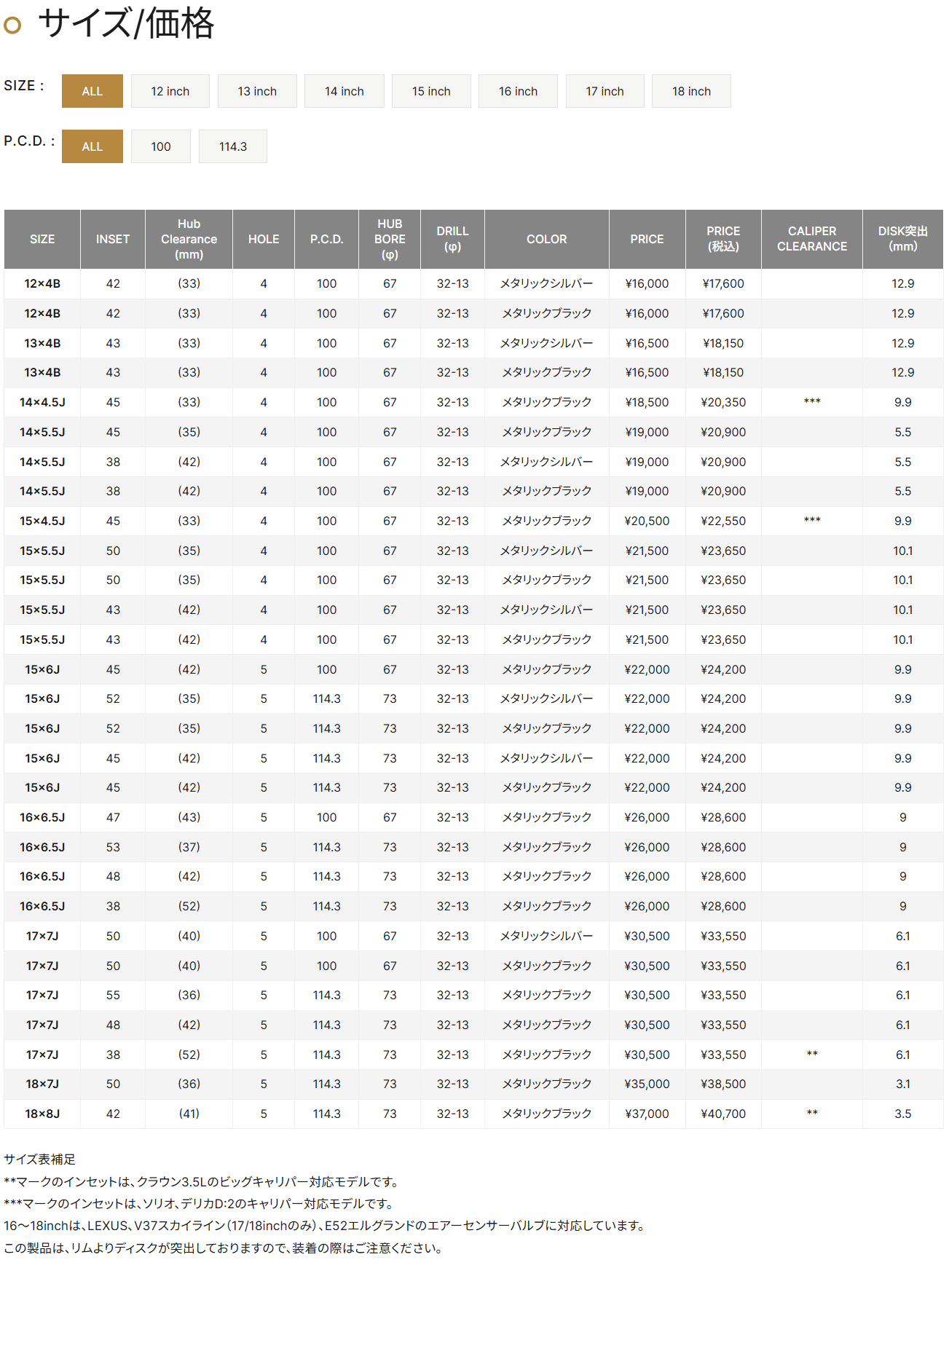Filter sizes by 12 inch
This screenshot has height=1359, width=949.
pyautogui.click(x=170, y=91)
